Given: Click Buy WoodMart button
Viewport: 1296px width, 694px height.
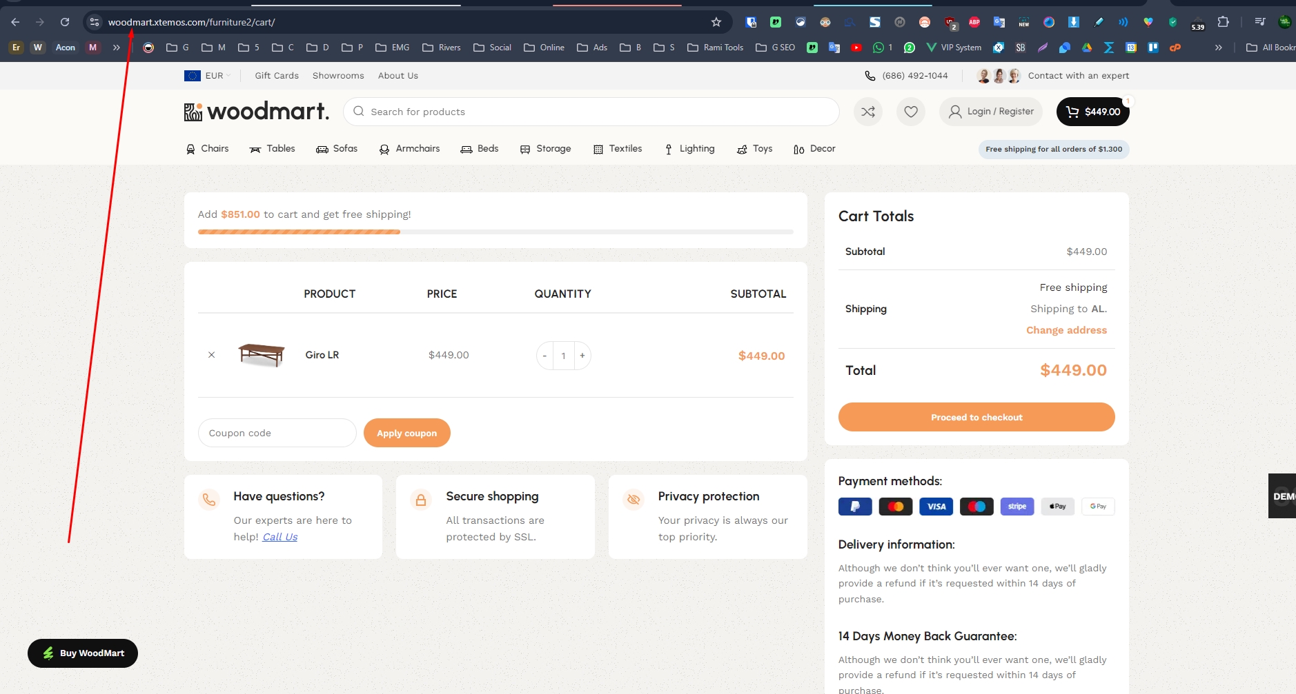Looking at the screenshot, I should 83,653.
